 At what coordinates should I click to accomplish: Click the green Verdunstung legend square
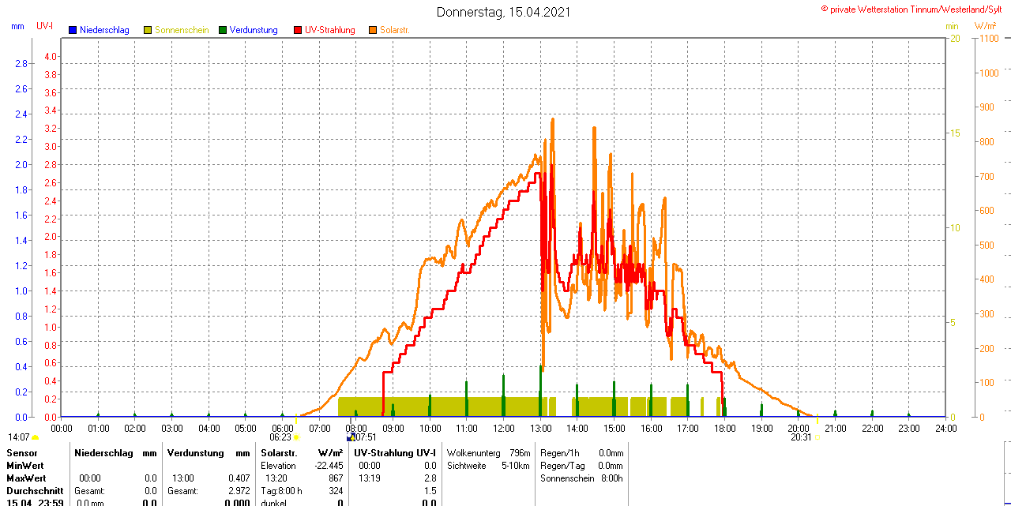[223, 30]
